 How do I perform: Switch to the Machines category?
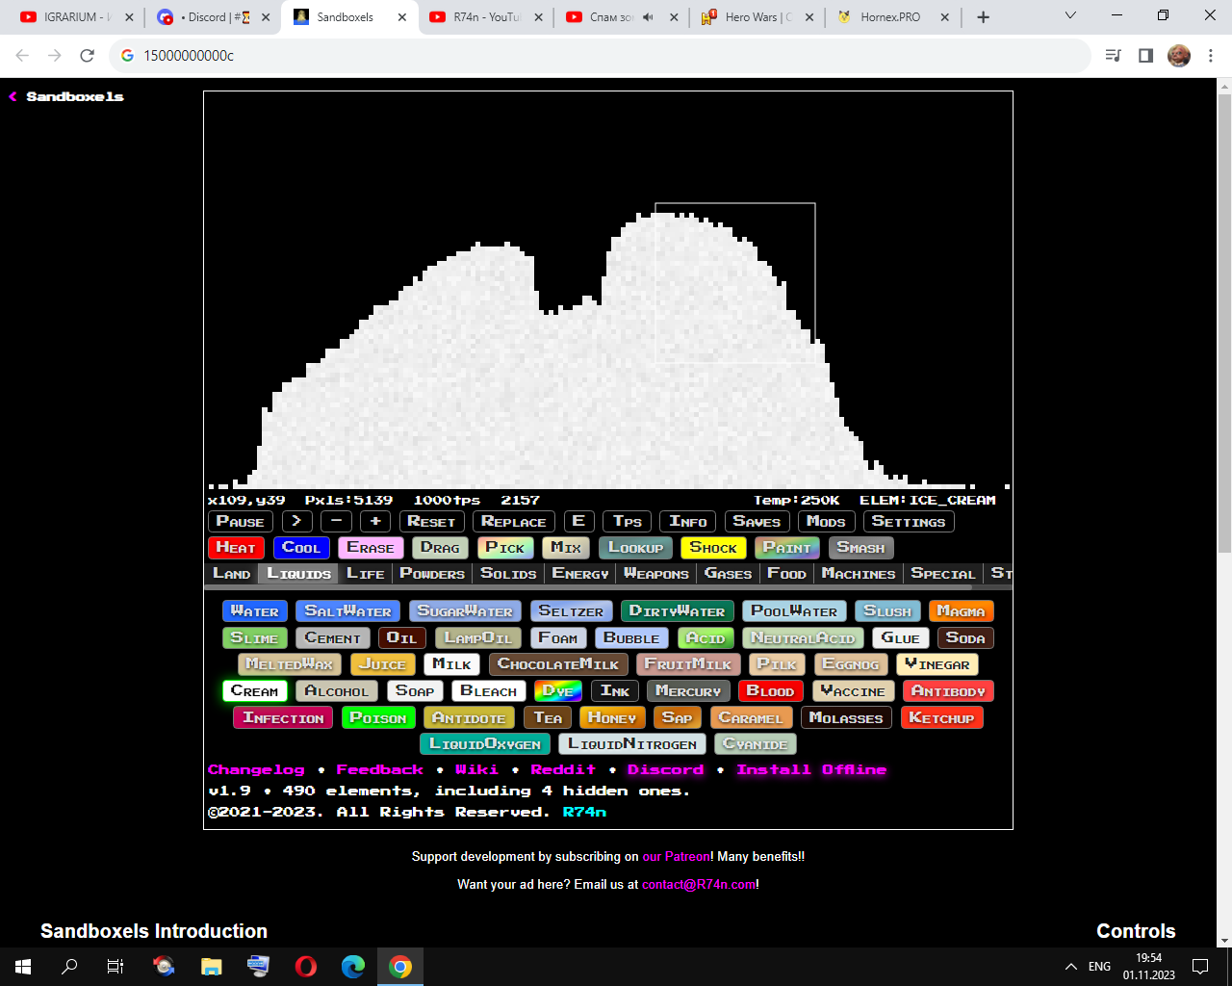[859, 574]
